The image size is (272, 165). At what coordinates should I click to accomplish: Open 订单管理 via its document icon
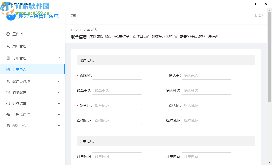(x=8, y=58)
